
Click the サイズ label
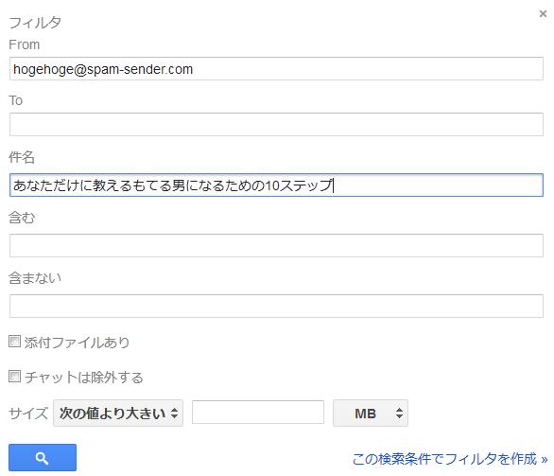pos(28,413)
